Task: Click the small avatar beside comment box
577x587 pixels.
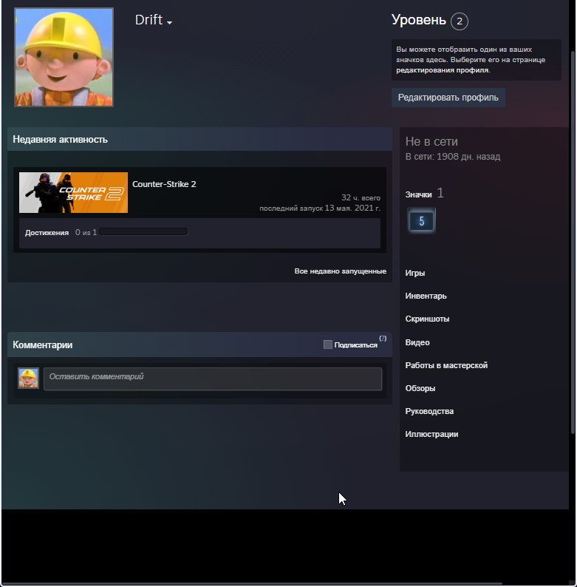Action: point(28,378)
